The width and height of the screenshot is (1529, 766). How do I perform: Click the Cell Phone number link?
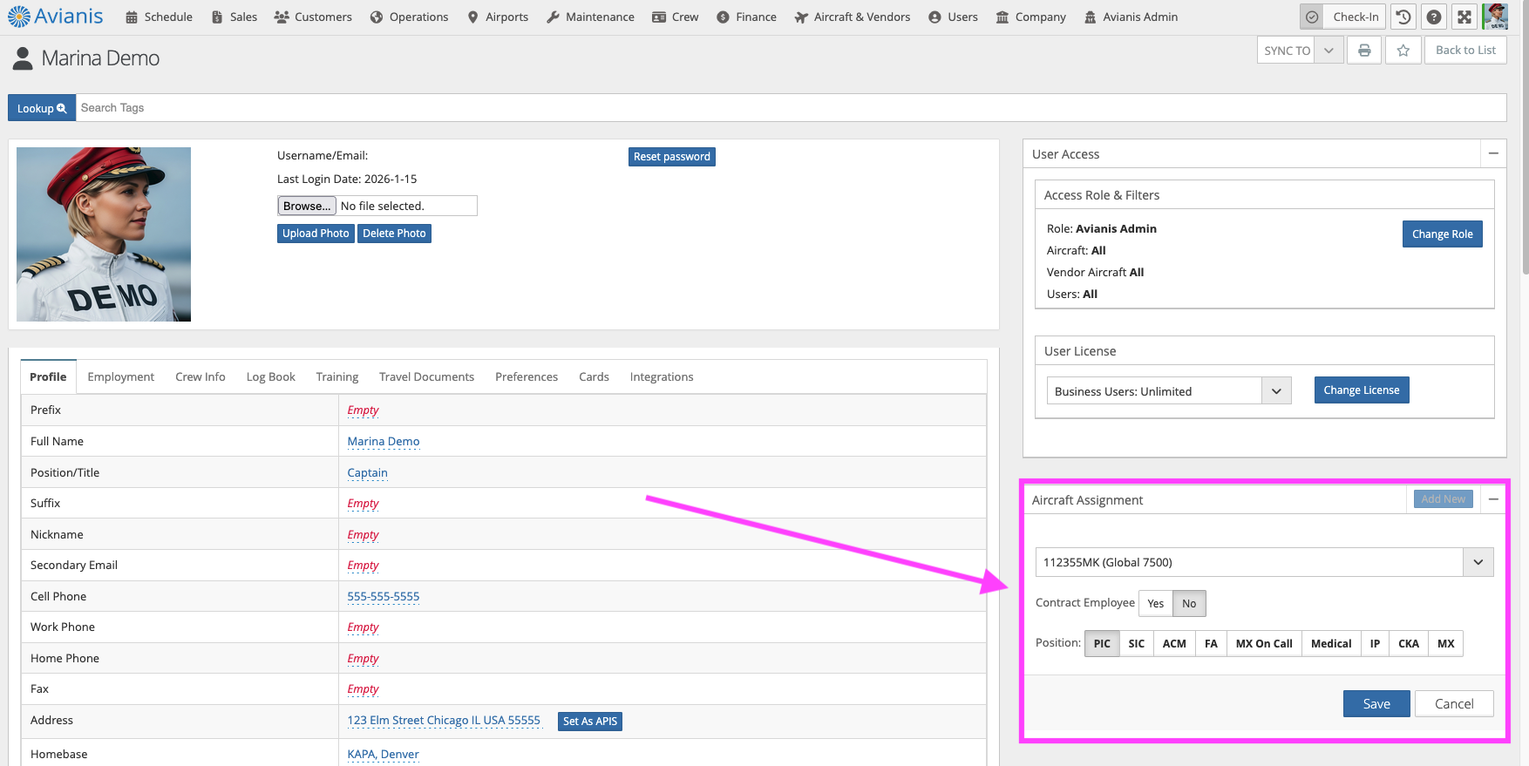click(x=383, y=597)
